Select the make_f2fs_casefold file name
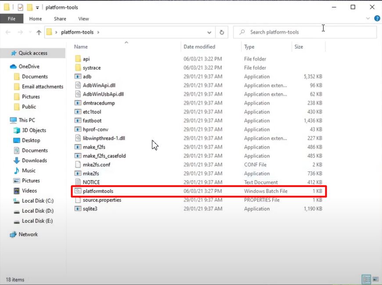 (x=104, y=156)
